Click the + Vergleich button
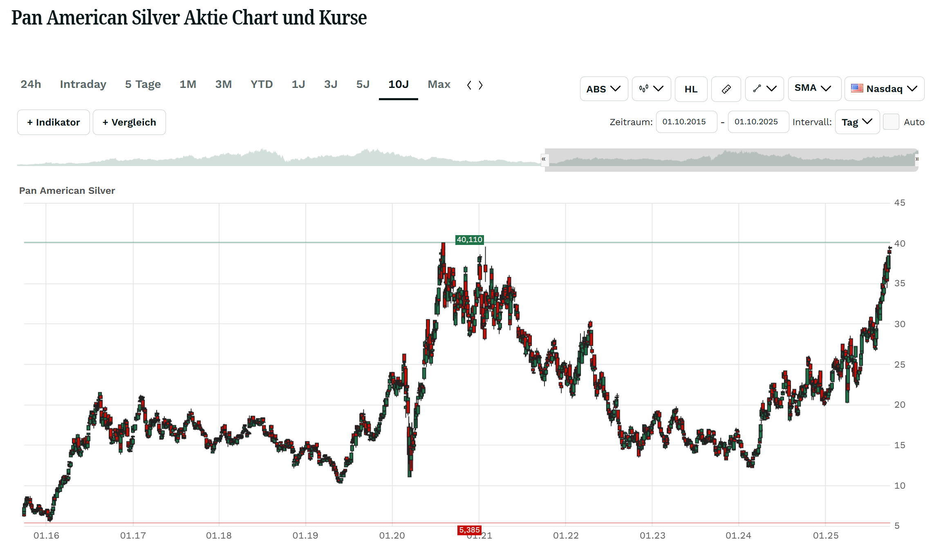The width and height of the screenshot is (932, 541). click(x=129, y=122)
